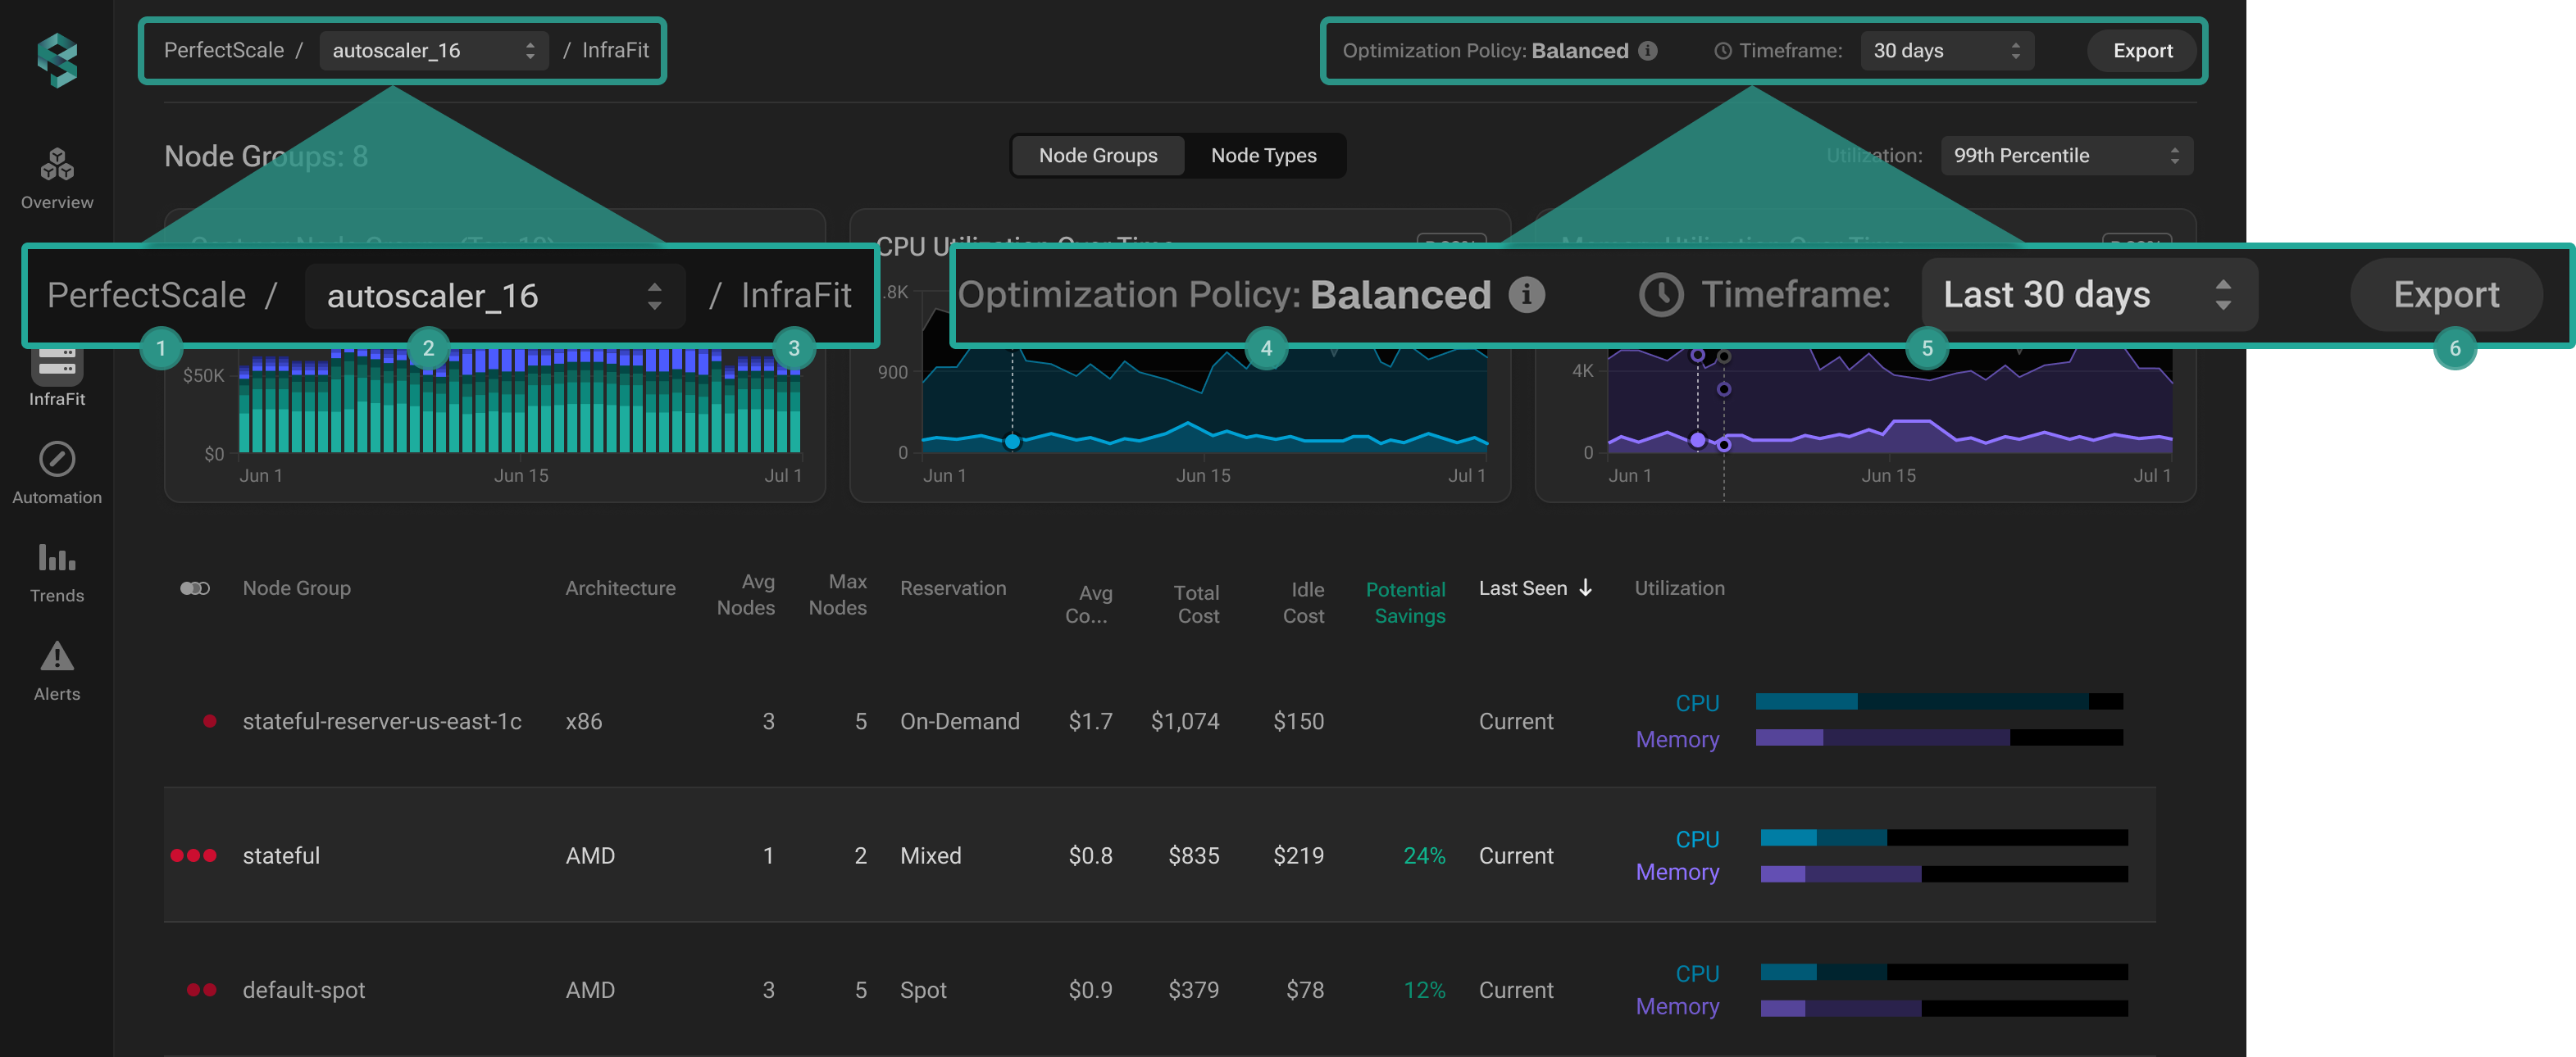Image resolution: width=2576 pixels, height=1057 pixels.
Task: Click the single red severity dot on stateful-reserver-us-east-1c row
Action: click(x=210, y=721)
